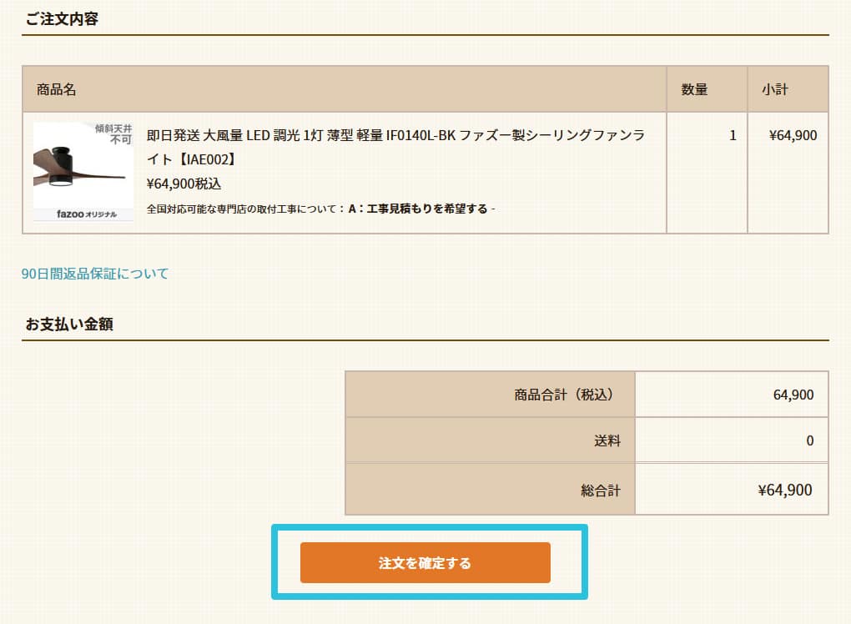Click the 注文を確定する order button
Viewport: 851px width, 624px height.
pos(425,563)
